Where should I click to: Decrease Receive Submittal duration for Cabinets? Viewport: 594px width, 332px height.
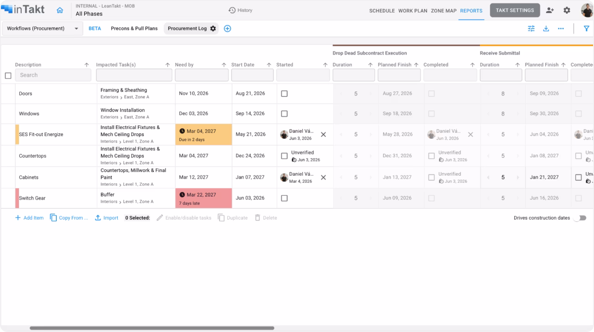(x=488, y=178)
